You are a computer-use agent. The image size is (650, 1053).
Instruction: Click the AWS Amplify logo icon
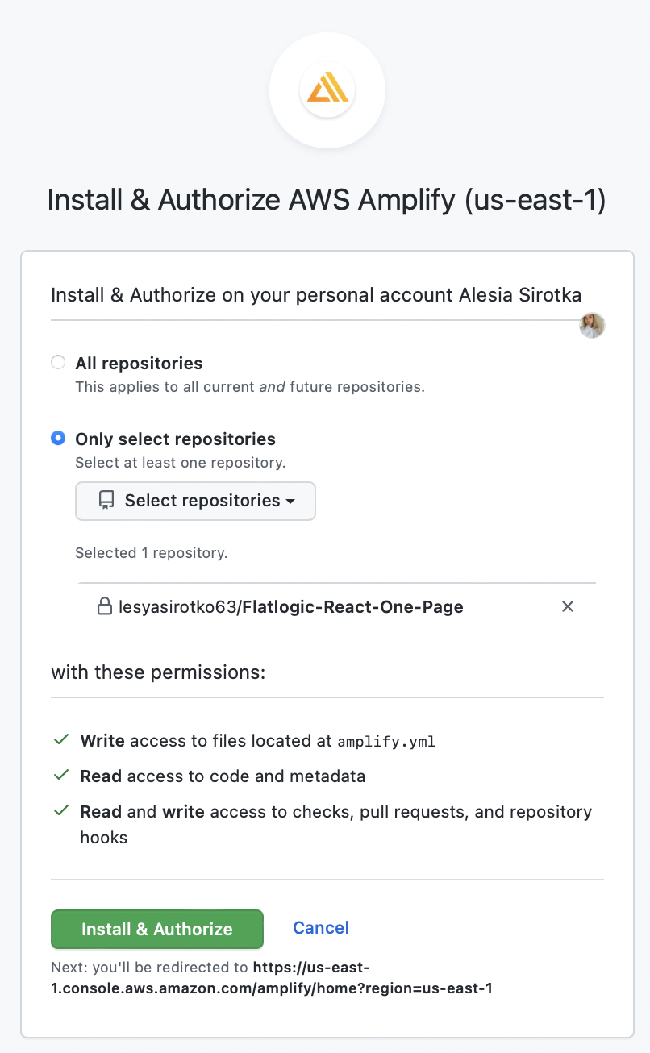tap(327, 91)
